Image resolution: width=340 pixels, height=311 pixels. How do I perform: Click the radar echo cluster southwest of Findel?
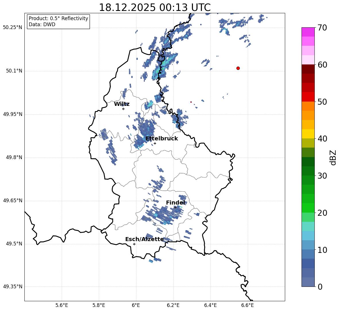coord(164,215)
